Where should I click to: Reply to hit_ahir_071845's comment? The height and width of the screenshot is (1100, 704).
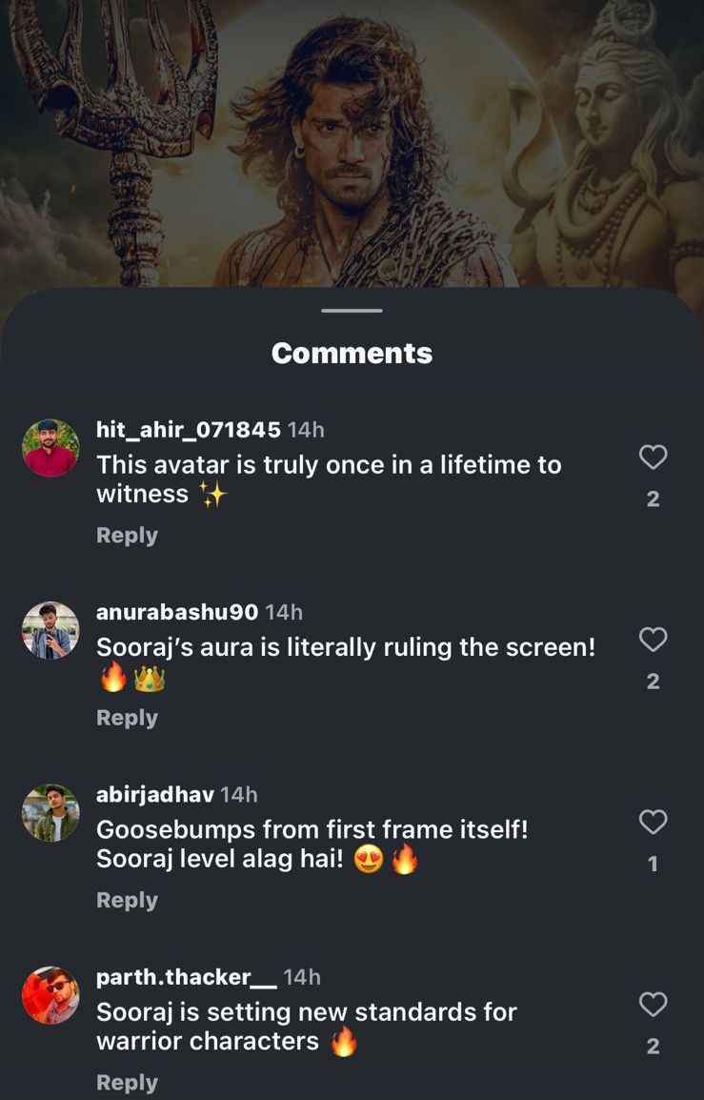click(127, 536)
